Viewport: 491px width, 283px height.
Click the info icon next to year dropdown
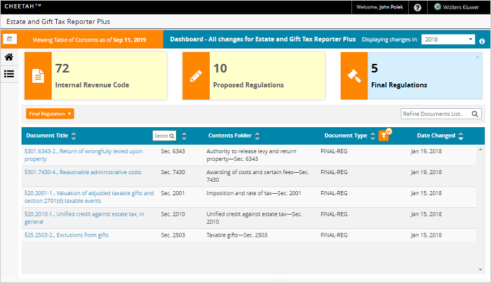click(482, 41)
